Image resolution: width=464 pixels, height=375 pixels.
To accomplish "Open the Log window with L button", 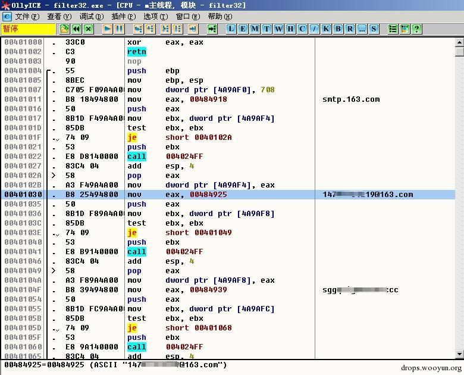I will point(231,29).
